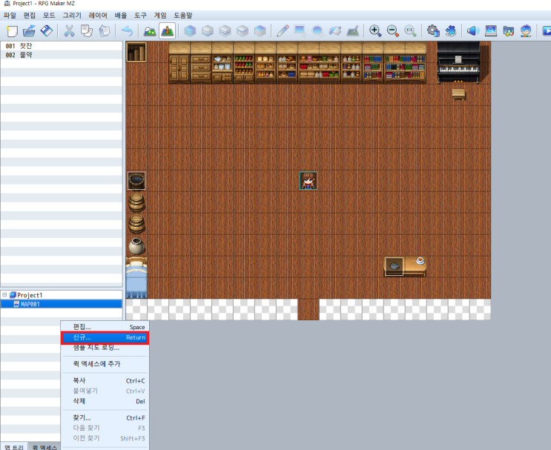Open the 파일 menu

tap(10, 16)
